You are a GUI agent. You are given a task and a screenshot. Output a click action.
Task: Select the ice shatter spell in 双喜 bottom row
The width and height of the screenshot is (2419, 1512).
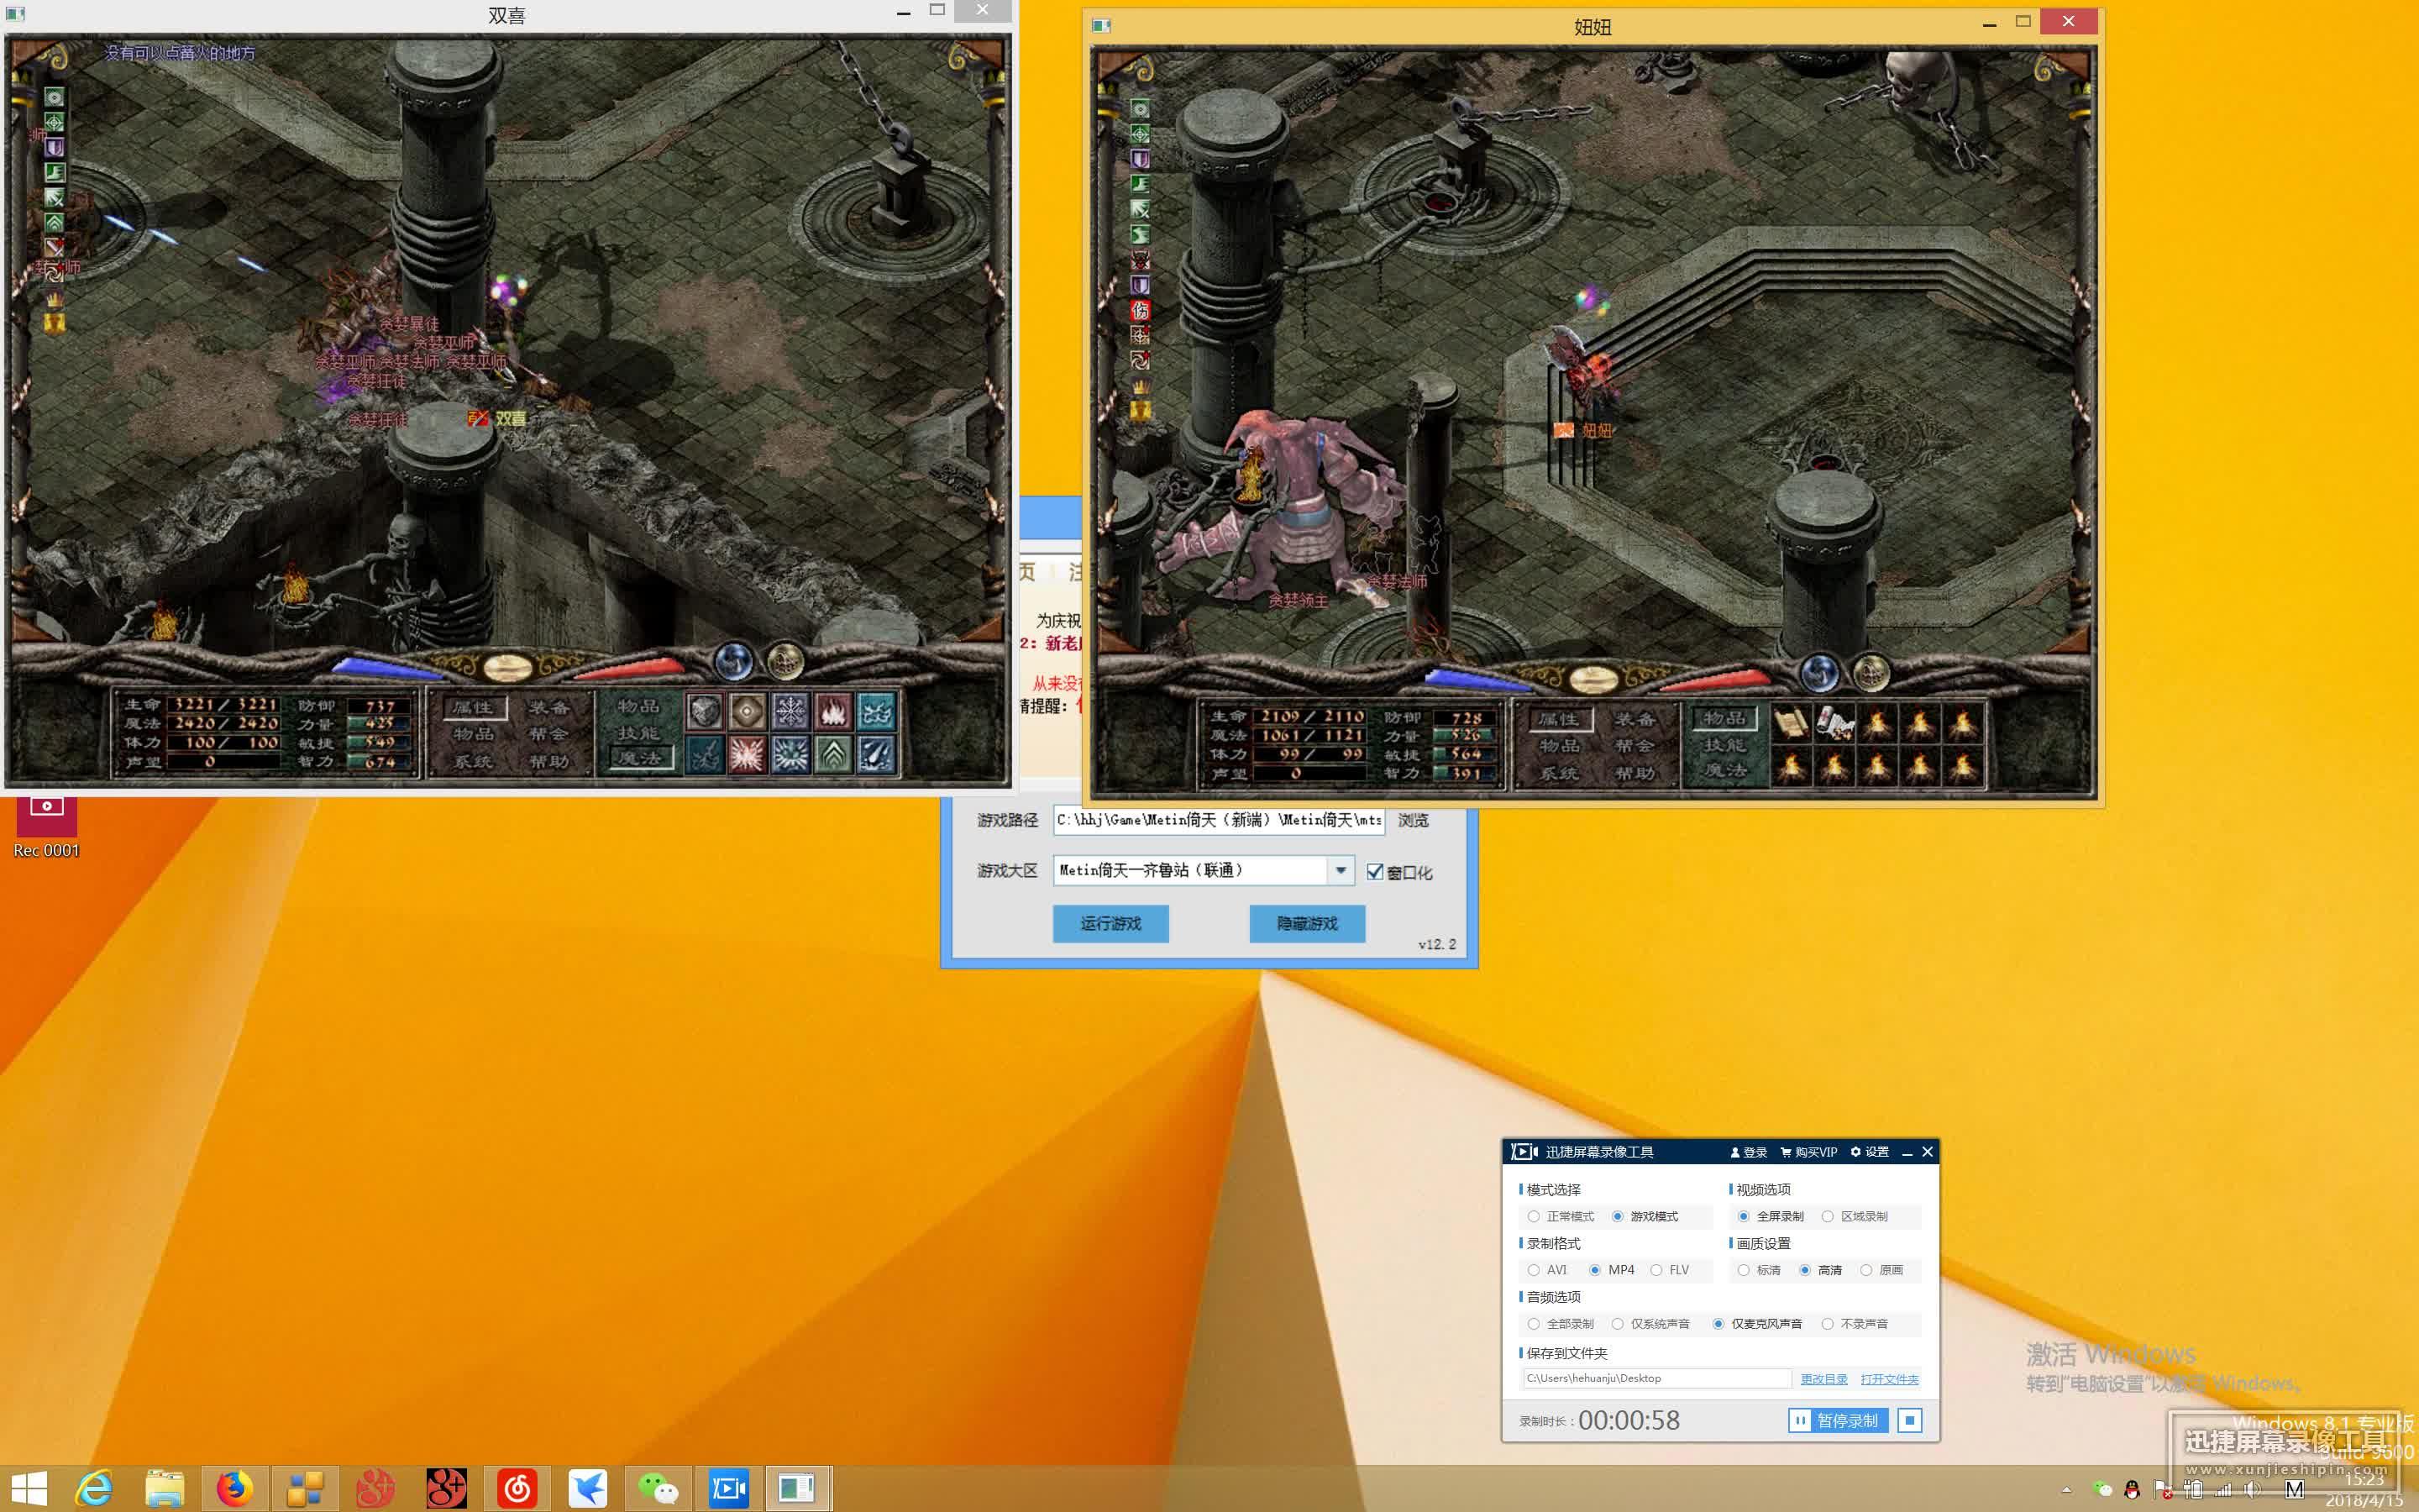pyautogui.click(x=790, y=754)
